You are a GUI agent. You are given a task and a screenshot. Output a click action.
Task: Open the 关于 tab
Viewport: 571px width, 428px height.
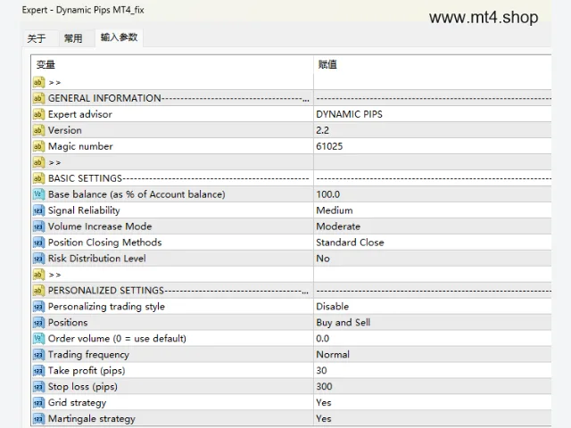37,38
